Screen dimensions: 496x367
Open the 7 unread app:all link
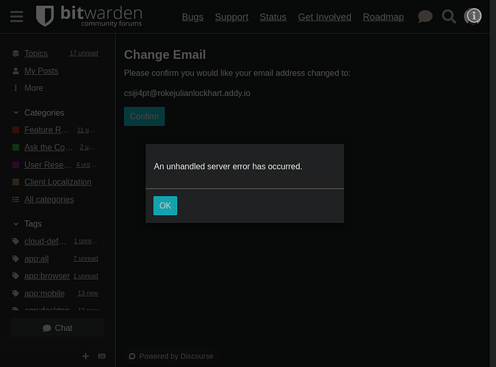(x=86, y=258)
